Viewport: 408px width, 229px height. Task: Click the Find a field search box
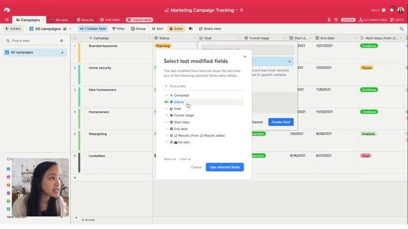click(x=204, y=87)
